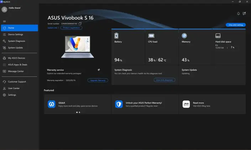Click the Featured section heading
The width and height of the screenshot is (251, 150).
tap(49, 90)
